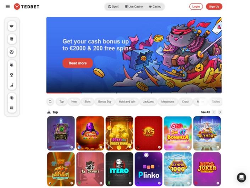Open the globe language sidebar icon

[x=12, y=108]
